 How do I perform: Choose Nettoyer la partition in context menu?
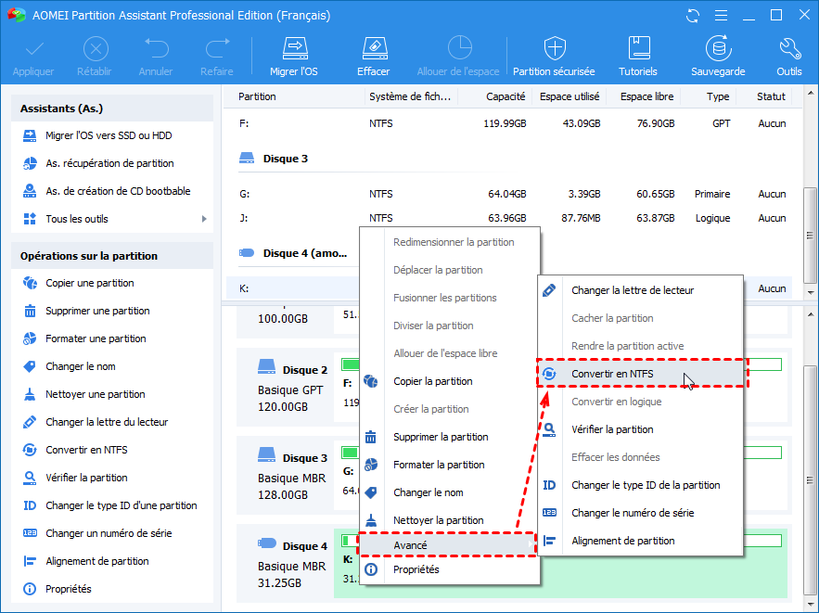click(450, 520)
